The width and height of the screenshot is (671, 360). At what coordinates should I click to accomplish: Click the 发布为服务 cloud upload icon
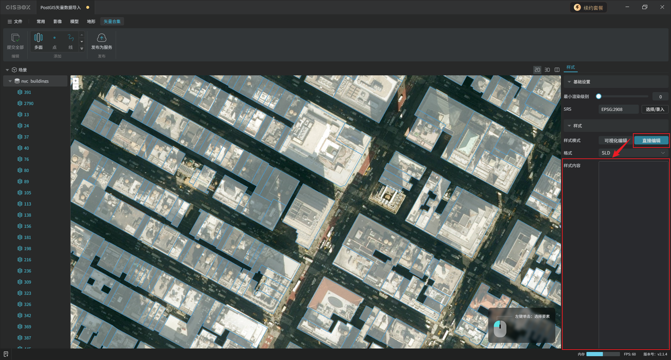[x=101, y=38]
